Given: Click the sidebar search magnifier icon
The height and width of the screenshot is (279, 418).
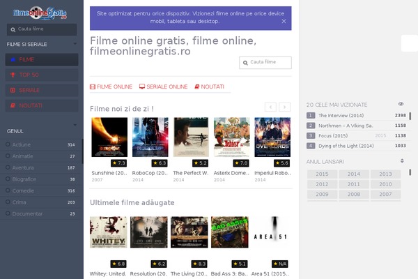Looking at the screenshot, I should pos(13,29).
